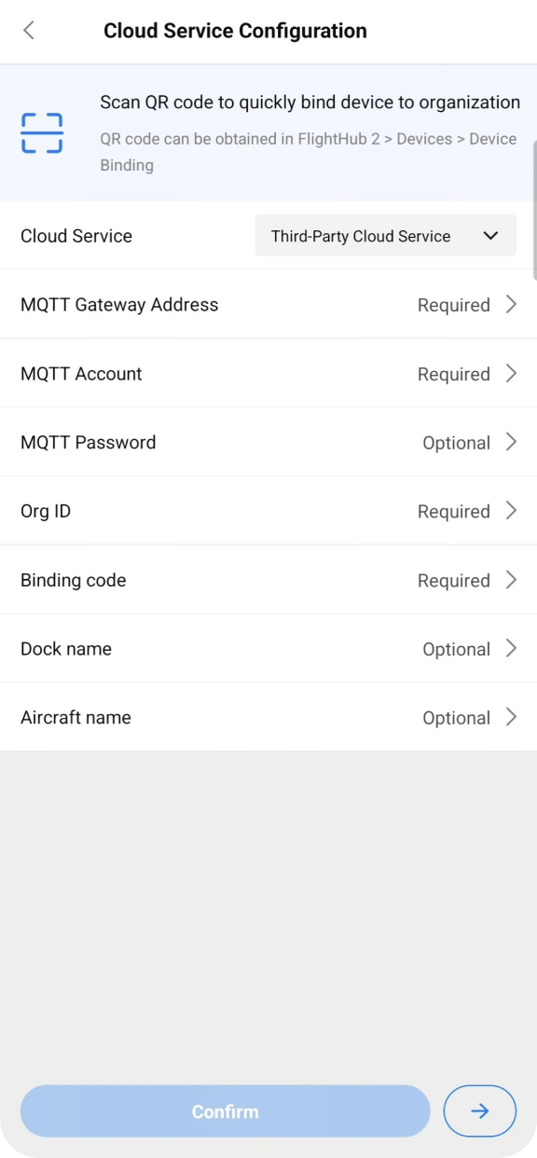Click the chevron beside MQTT Account
Image resolution: width=537 pixels, height=1158 pixels.
(511, 373)
